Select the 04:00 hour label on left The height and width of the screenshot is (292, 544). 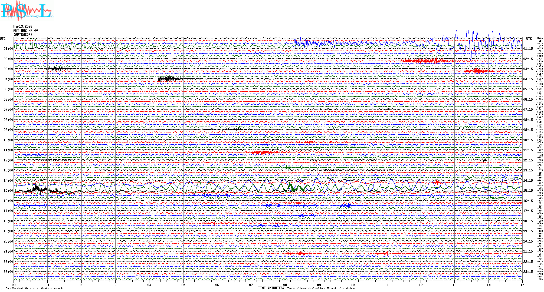(8, 79)
